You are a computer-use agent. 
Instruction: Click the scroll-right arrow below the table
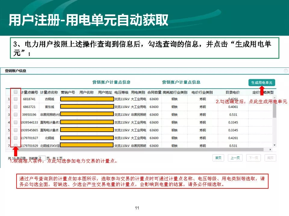(x=270, y=149)
